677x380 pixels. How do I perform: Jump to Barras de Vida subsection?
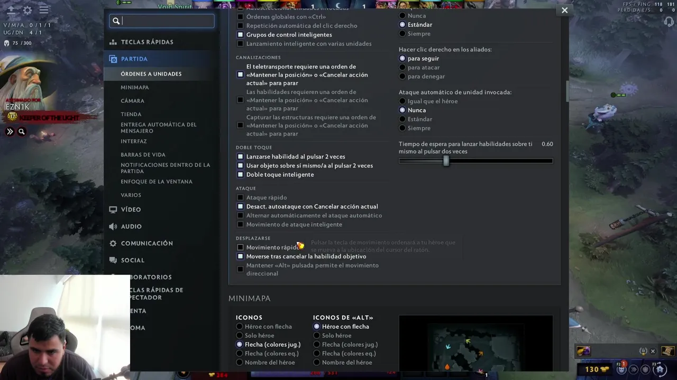tap(143, 155)
